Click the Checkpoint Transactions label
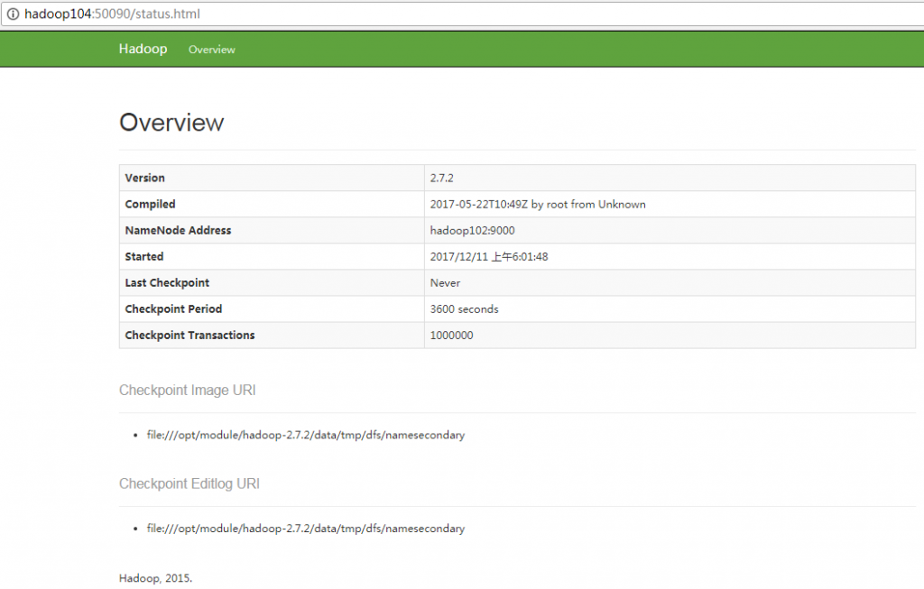This screenshot has width=924, height=589. point(189,336)
